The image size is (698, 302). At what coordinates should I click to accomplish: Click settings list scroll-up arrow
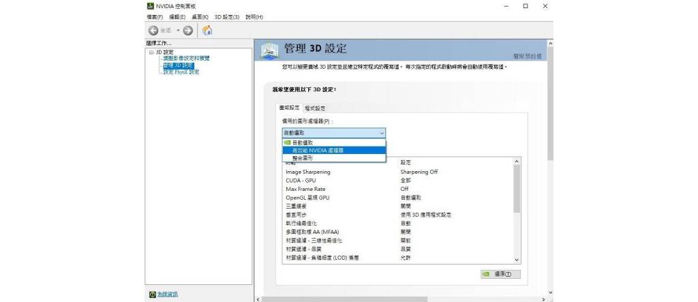click(x=517, y=162)
